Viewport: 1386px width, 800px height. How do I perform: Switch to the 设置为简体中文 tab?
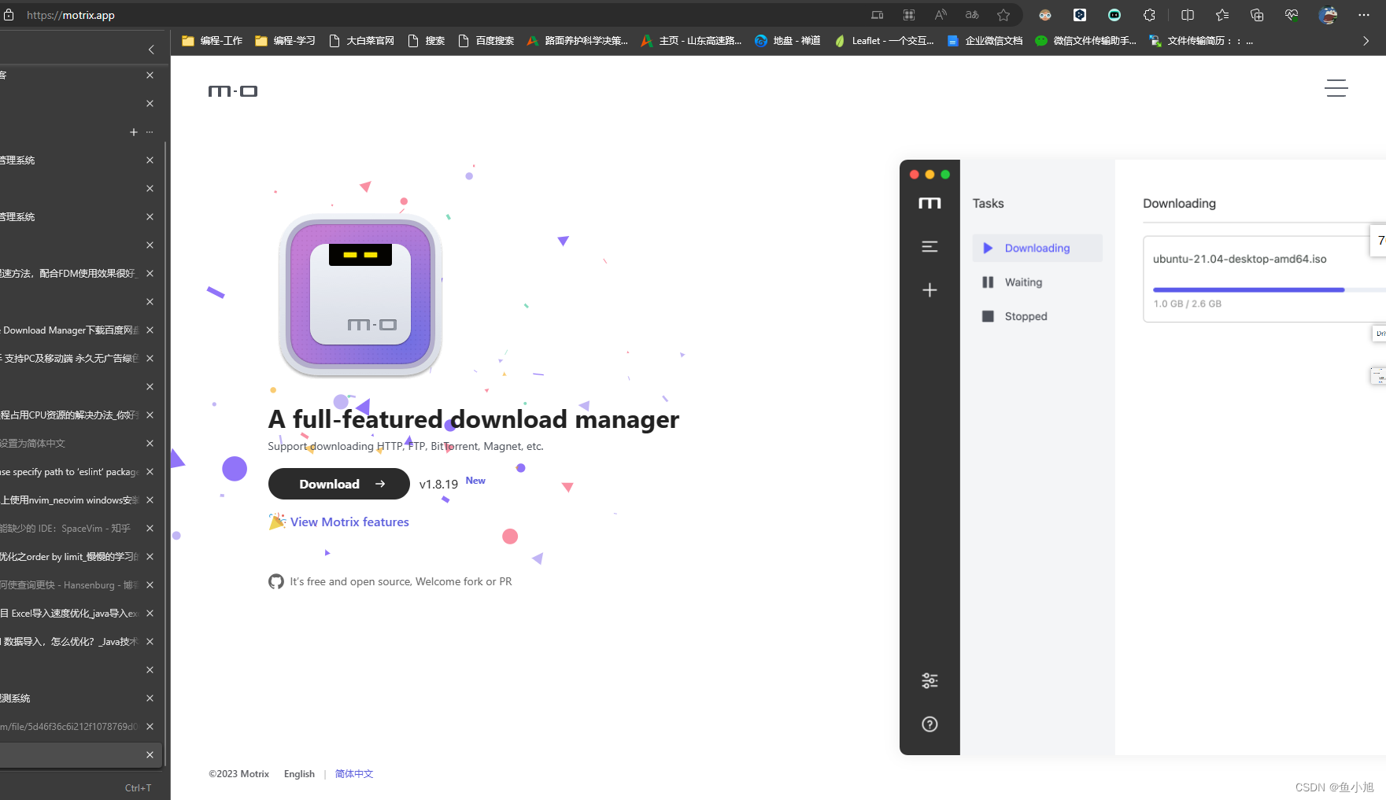pyautogui.click(x=70, y=444)
